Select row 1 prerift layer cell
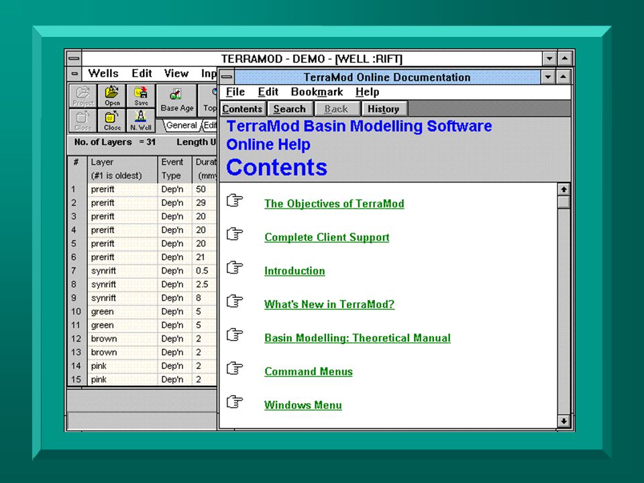The width and height of the screenshot is (644, 483). click(122, 189)
